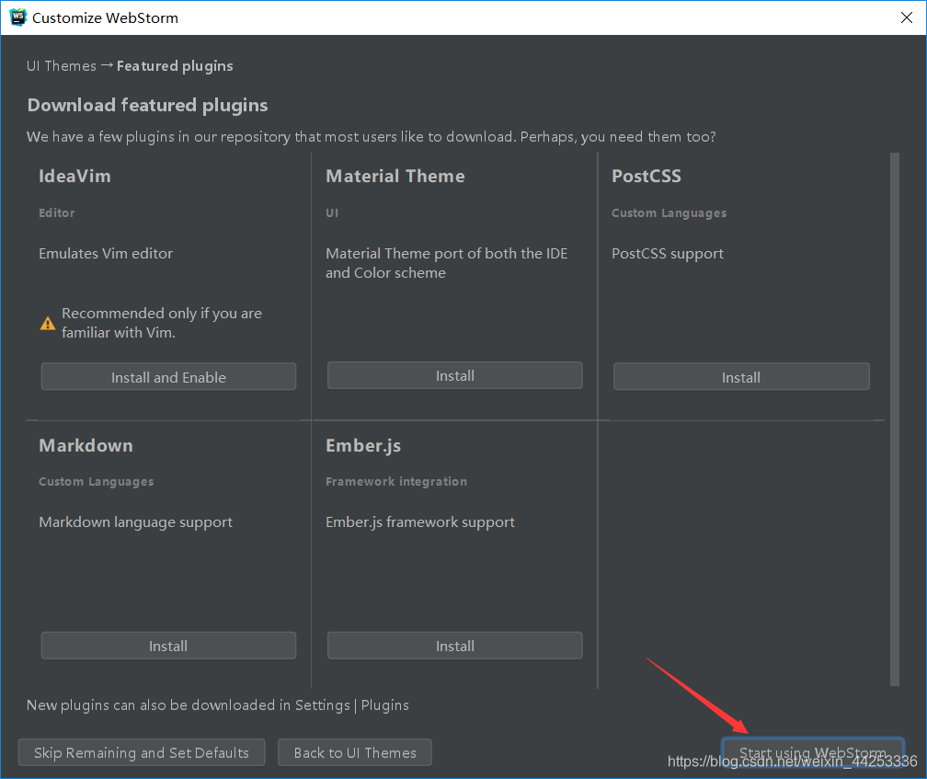Click the 'Framework integration' category label
Viewport: 927px width, 779px height.
[396, 482]
